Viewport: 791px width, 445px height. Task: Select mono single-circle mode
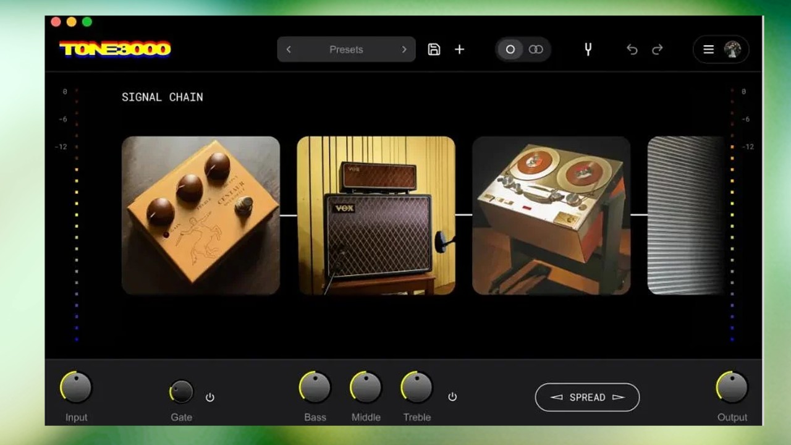pos(510,49)
